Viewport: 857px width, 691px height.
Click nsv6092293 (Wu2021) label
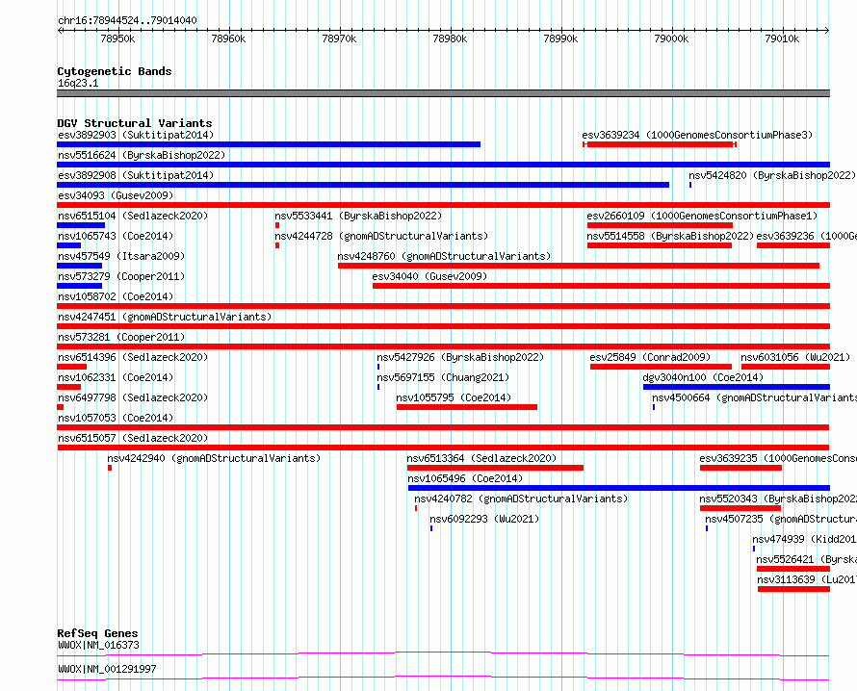click(484, 519)
